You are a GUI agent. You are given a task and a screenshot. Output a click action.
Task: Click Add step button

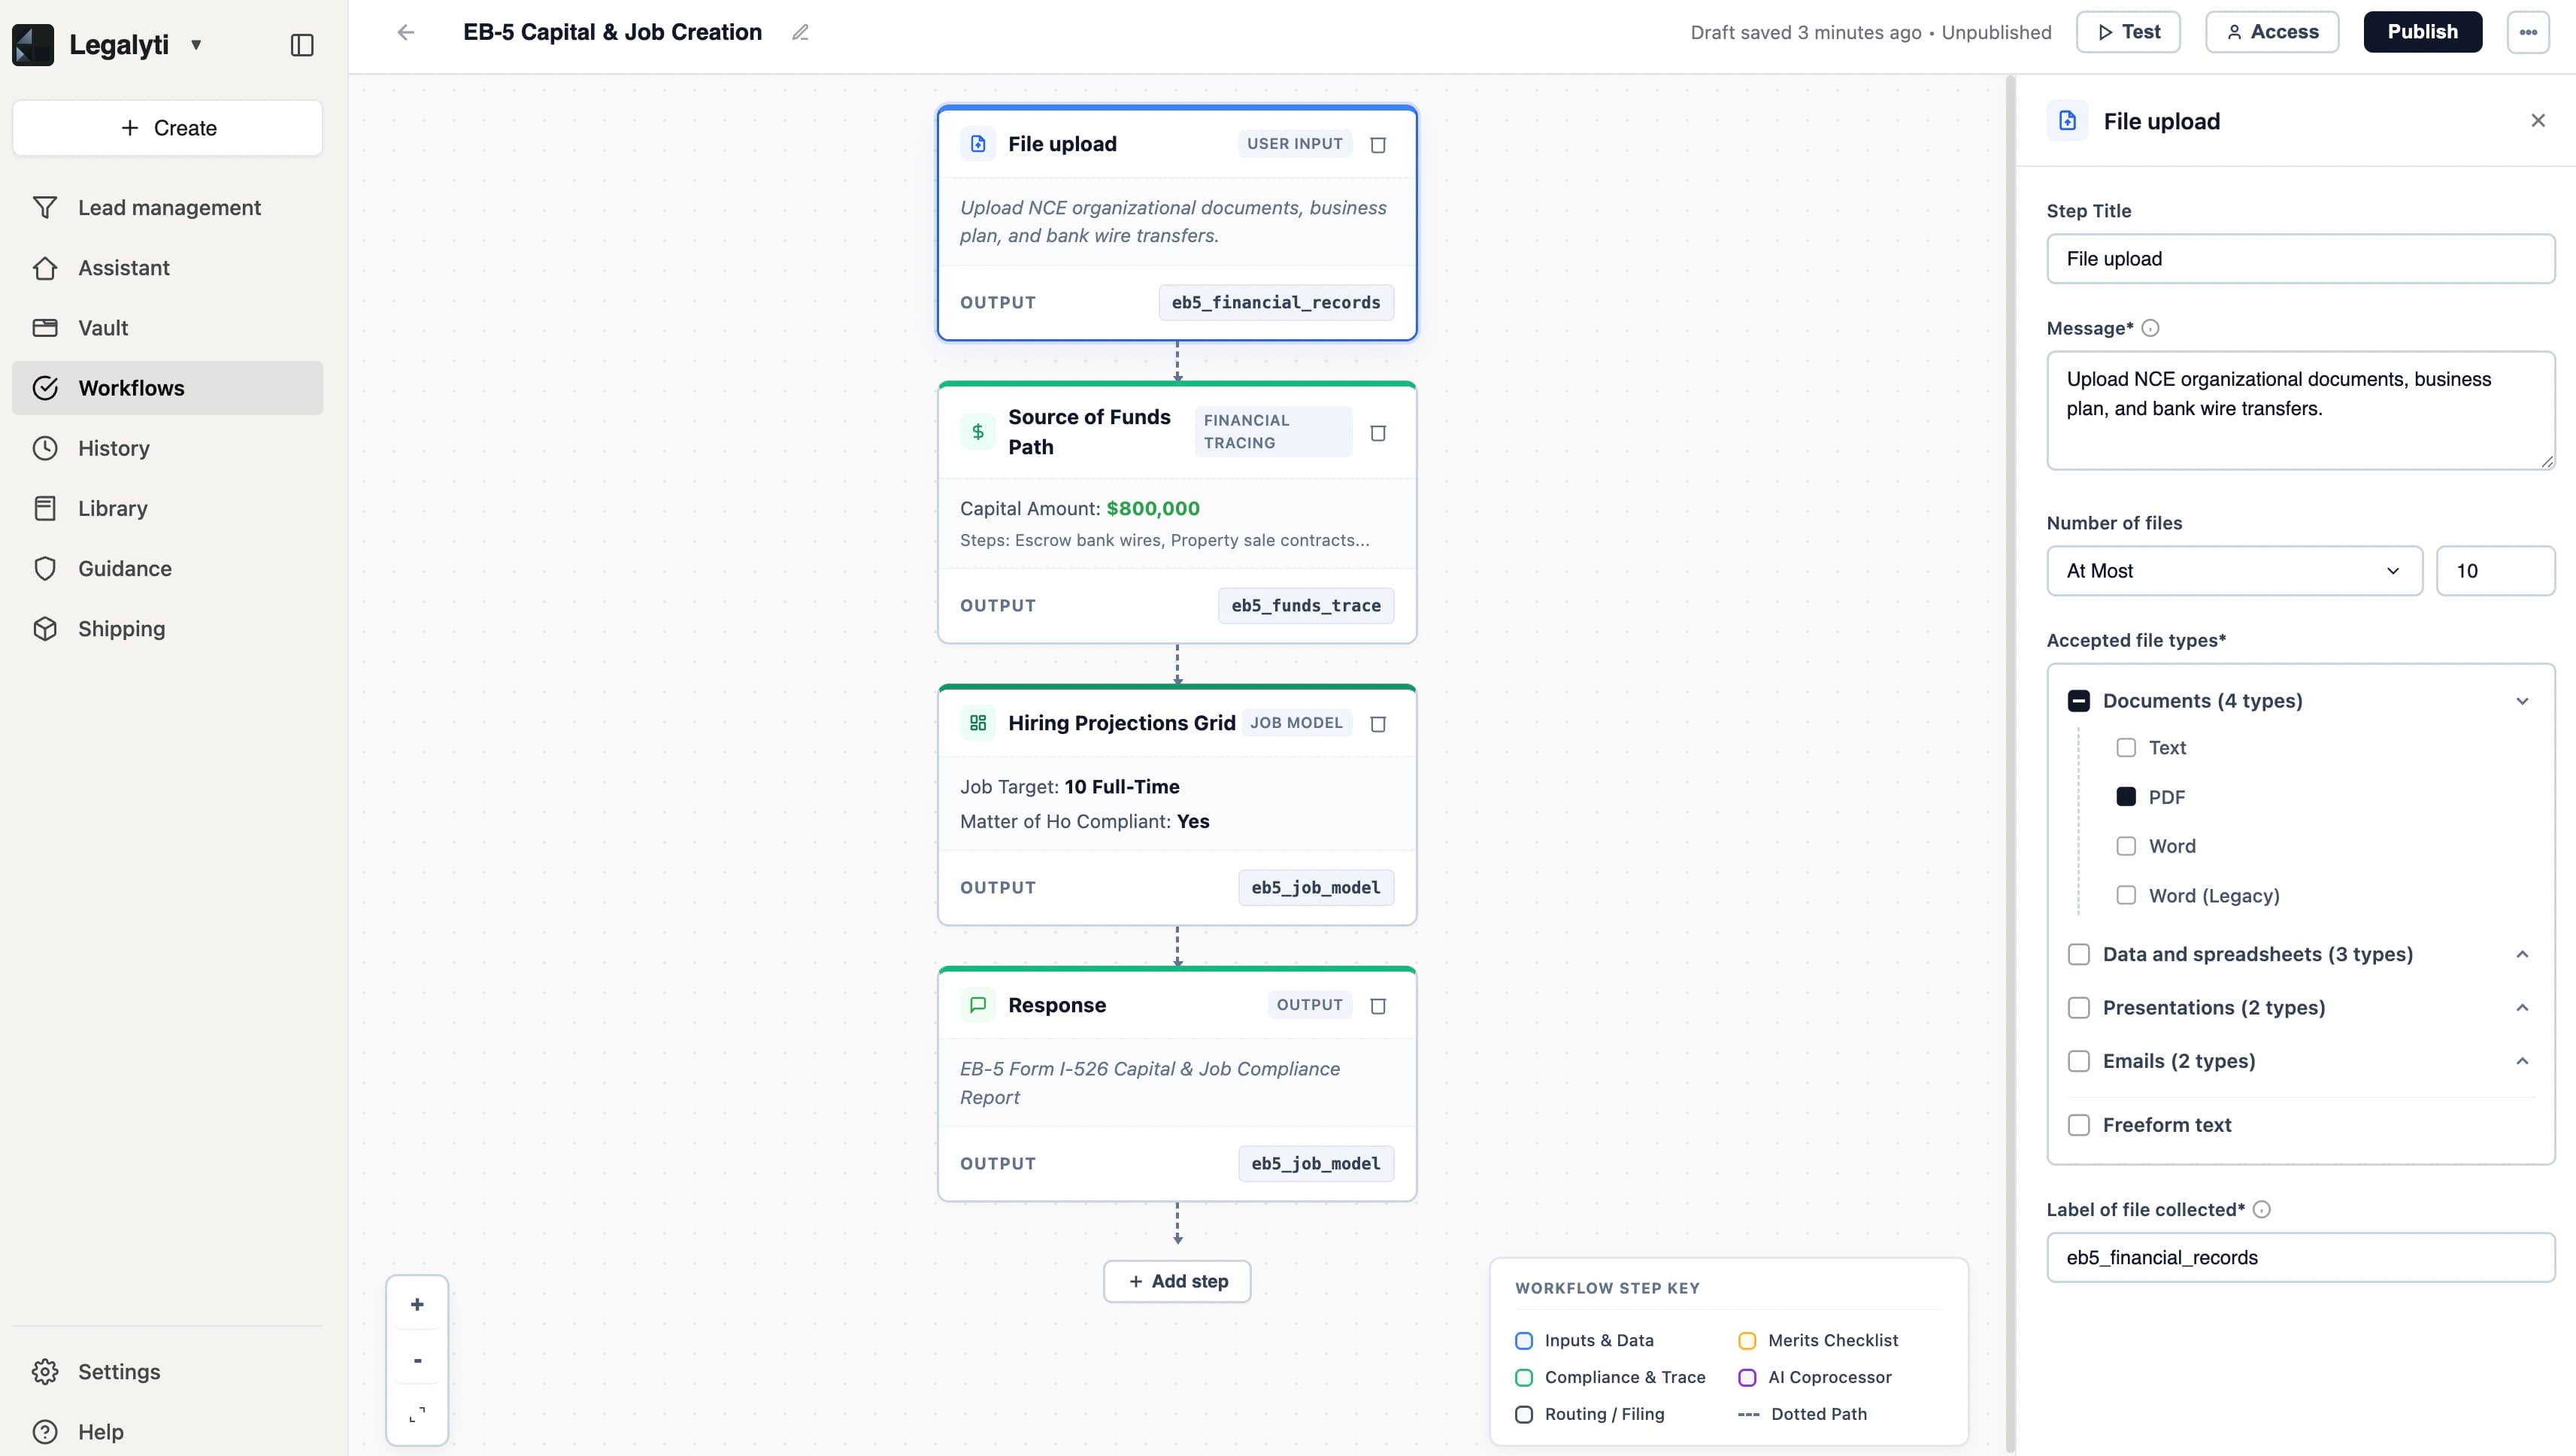(1177, 1281)
